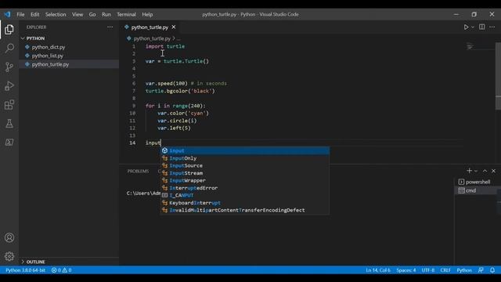Create a new terminal with plus
This screenshot has height=282, width=501.
tap(469, 171)
